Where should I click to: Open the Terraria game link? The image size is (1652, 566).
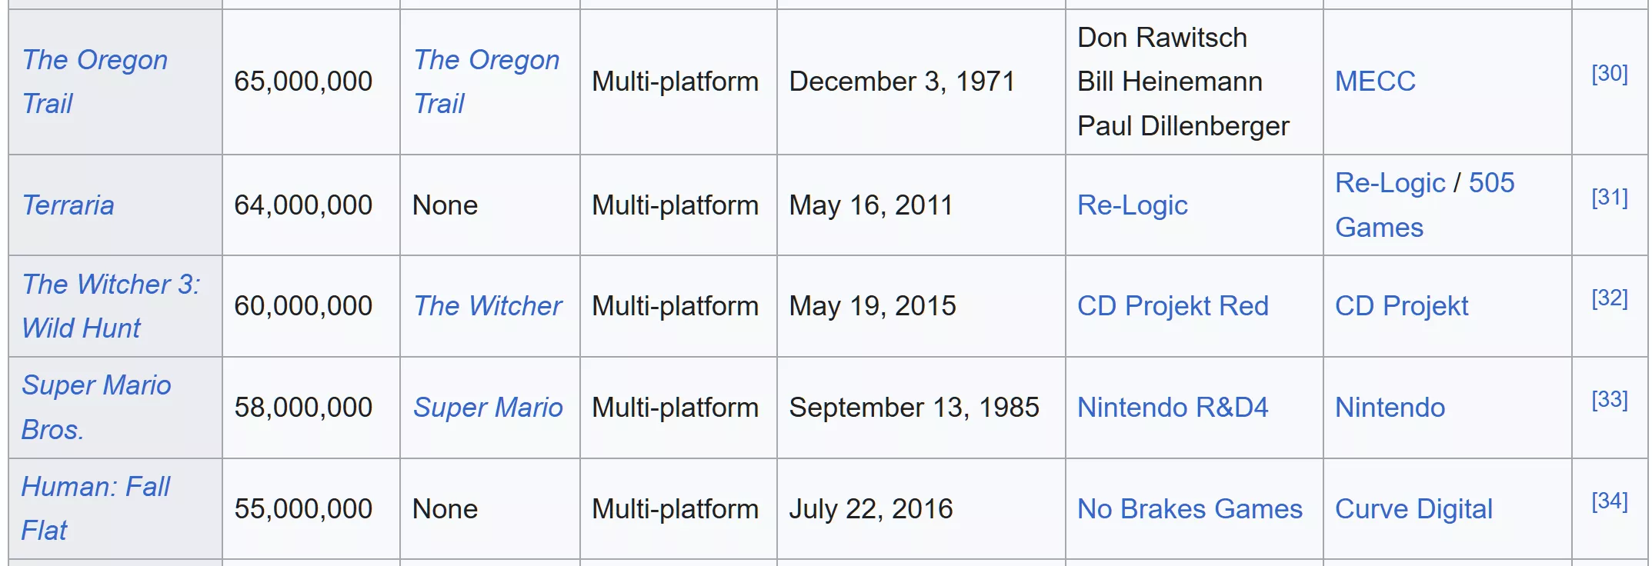coord(68,205)
